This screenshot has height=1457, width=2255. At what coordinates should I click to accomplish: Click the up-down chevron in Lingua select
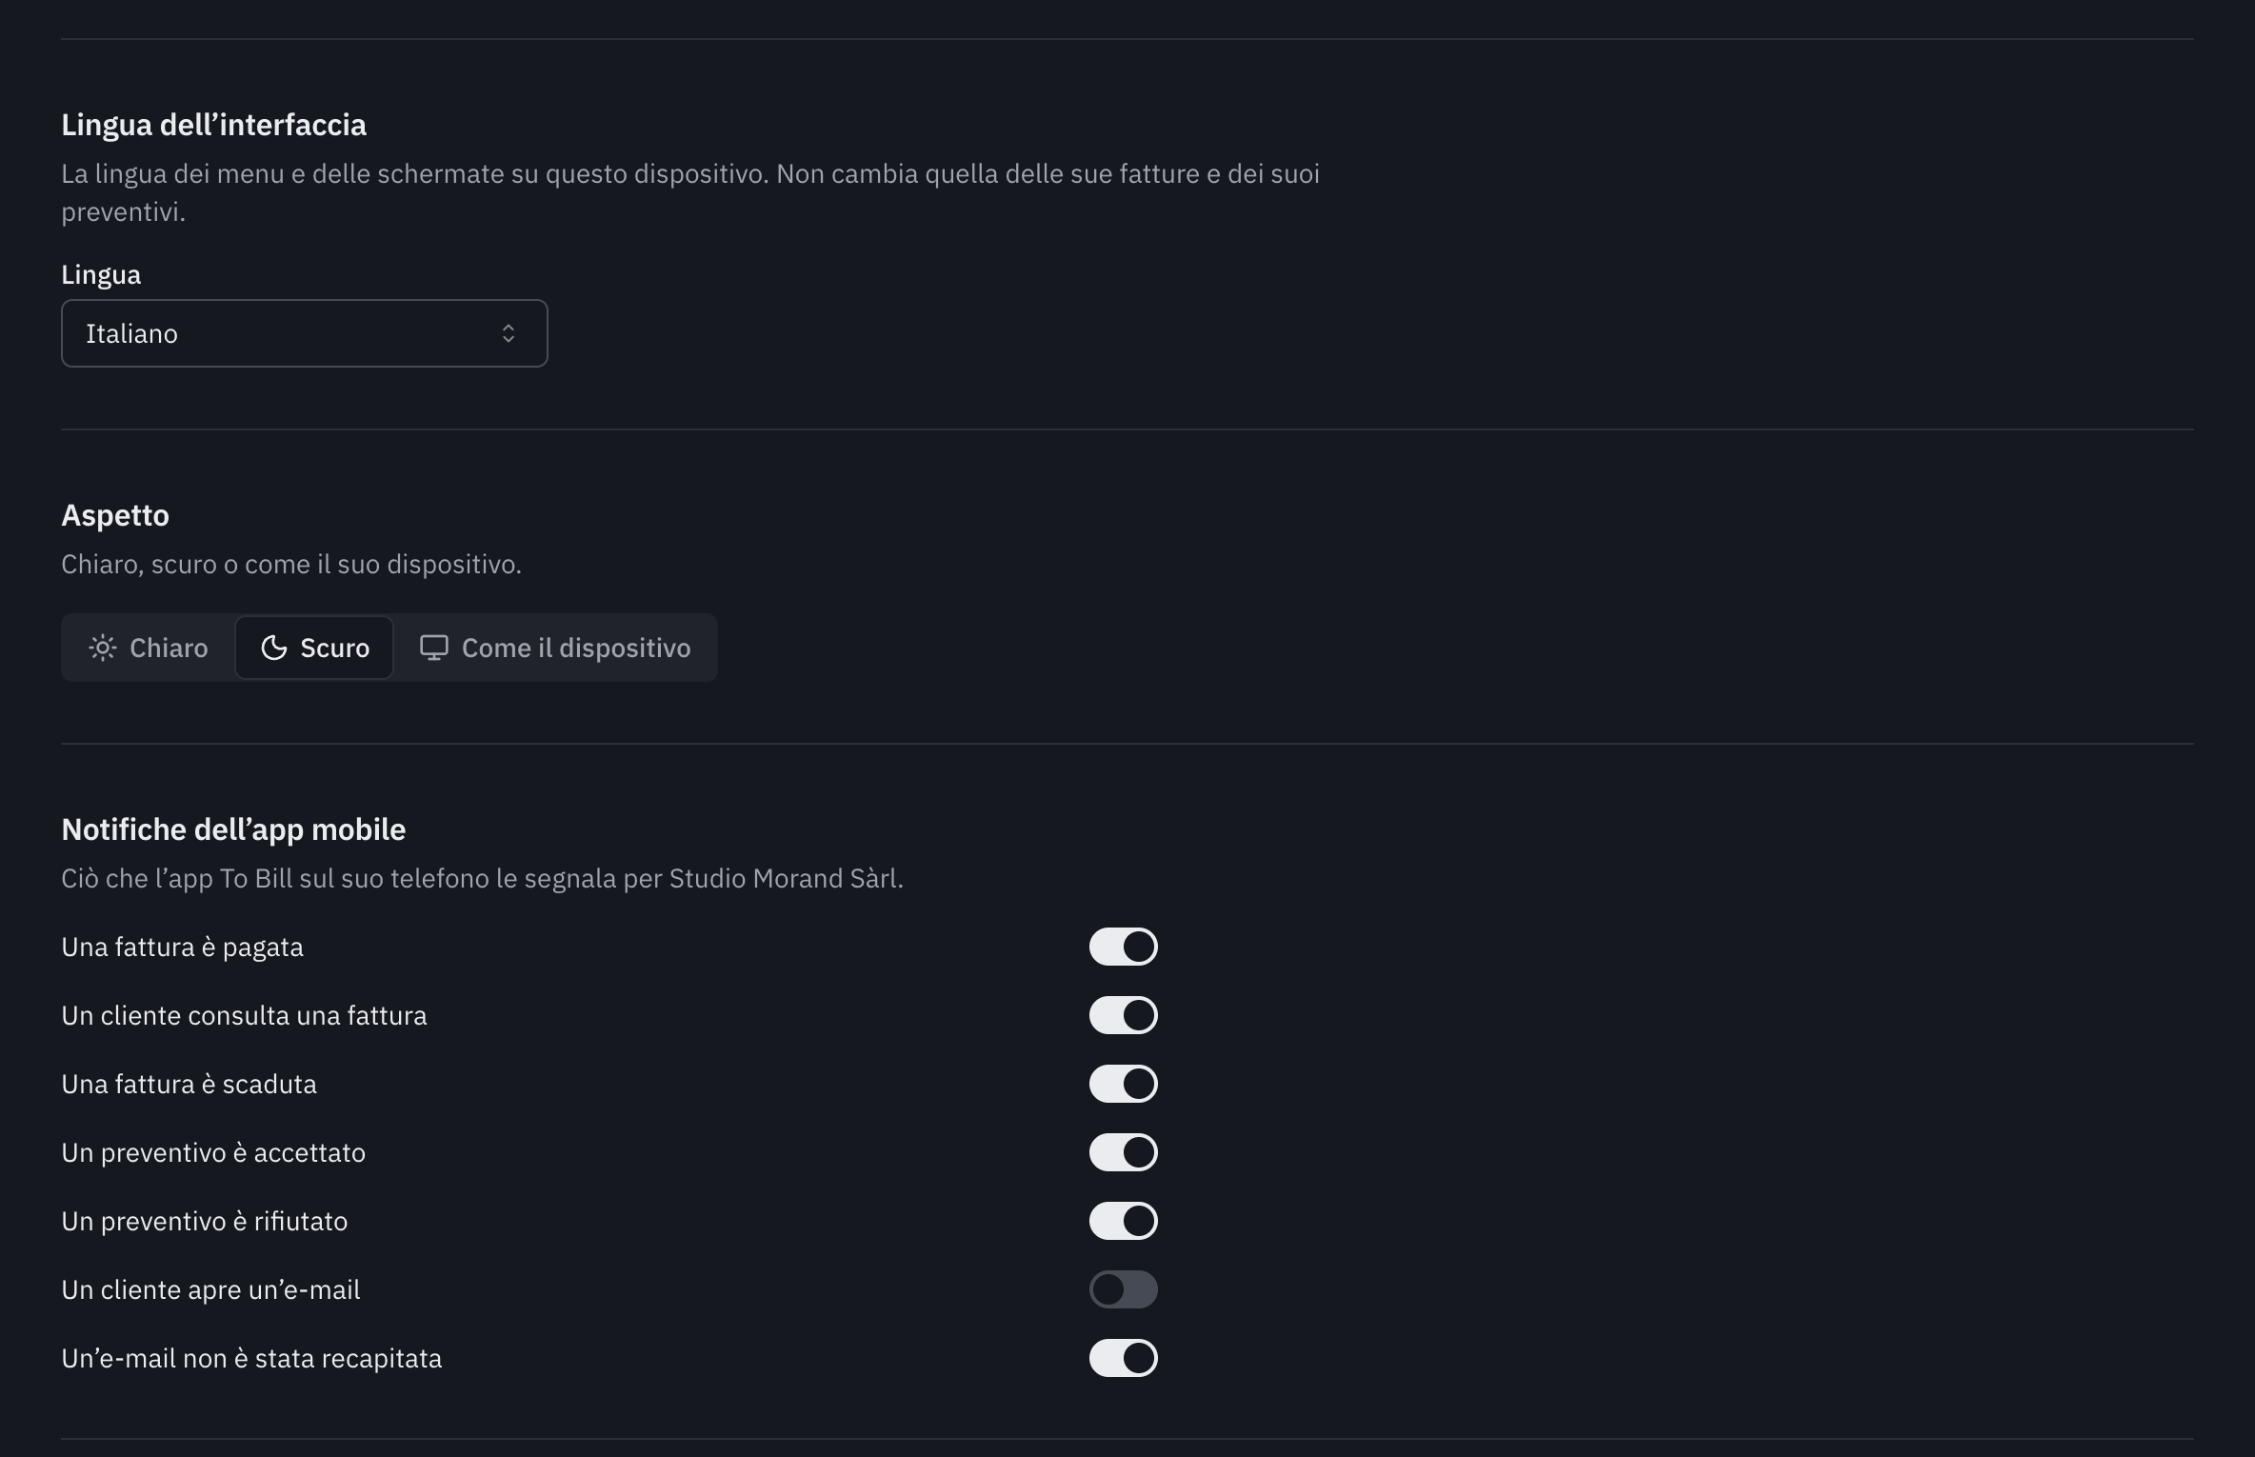(509, 333)
